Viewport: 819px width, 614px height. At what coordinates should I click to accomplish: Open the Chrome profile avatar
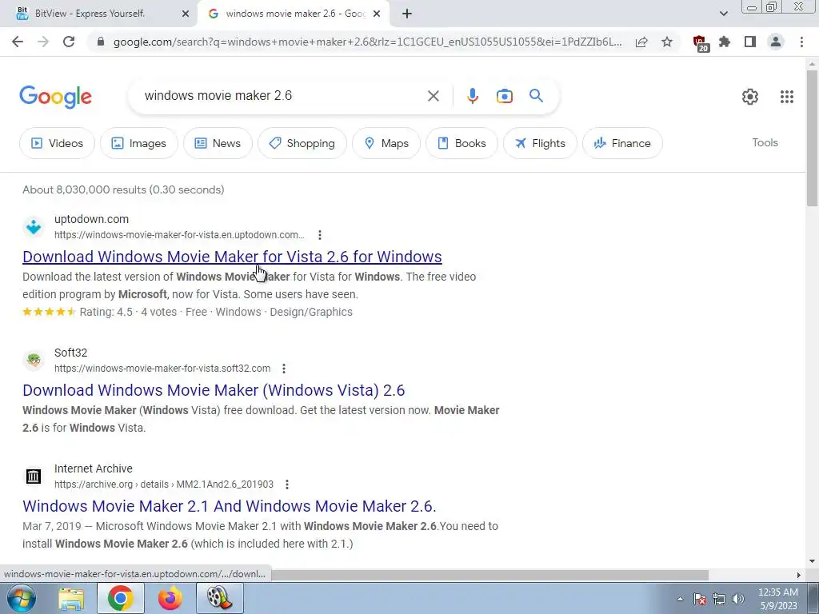coord(776,42)
